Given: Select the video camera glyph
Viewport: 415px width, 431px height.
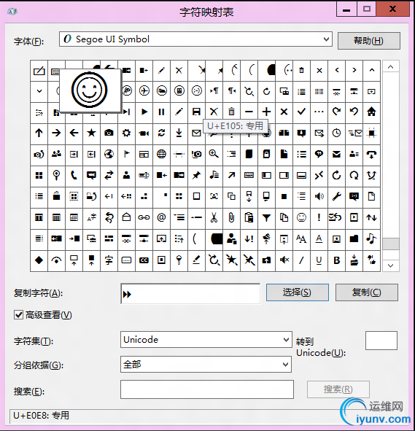Looking at the screenshot, I should click(x=144, y=133).
